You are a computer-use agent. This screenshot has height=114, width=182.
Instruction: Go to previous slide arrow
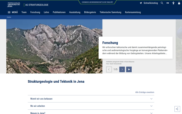(109, 69)
